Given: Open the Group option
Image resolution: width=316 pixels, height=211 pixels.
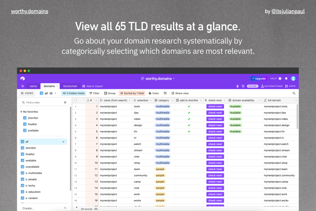Looking at the screenshot, I should pos(110,93).
